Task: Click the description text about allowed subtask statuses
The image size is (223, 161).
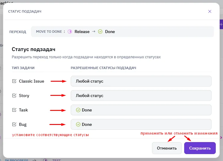Action: [x=86, y=57]
